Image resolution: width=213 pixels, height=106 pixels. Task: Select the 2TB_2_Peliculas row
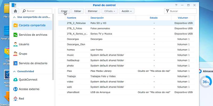[x=126, y=23]
